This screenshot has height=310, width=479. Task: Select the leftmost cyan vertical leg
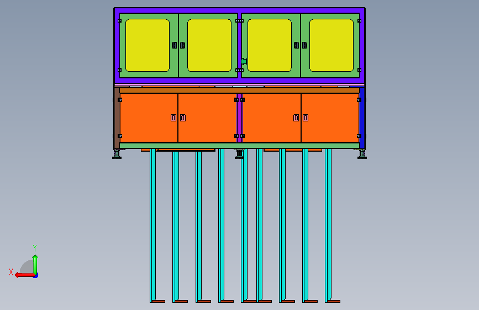(152, 225)
